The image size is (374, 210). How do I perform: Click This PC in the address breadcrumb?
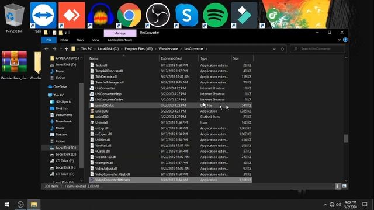pyautogui.click(x=86, y=49)
